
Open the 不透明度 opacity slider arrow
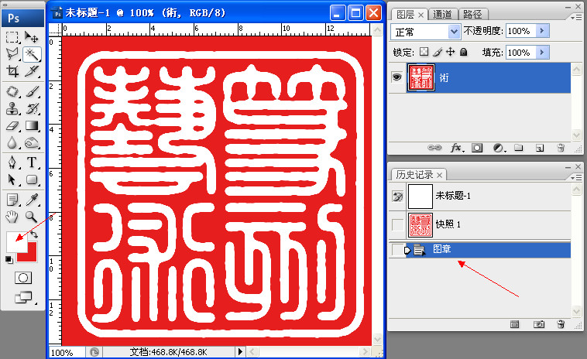tap(542, 31)
